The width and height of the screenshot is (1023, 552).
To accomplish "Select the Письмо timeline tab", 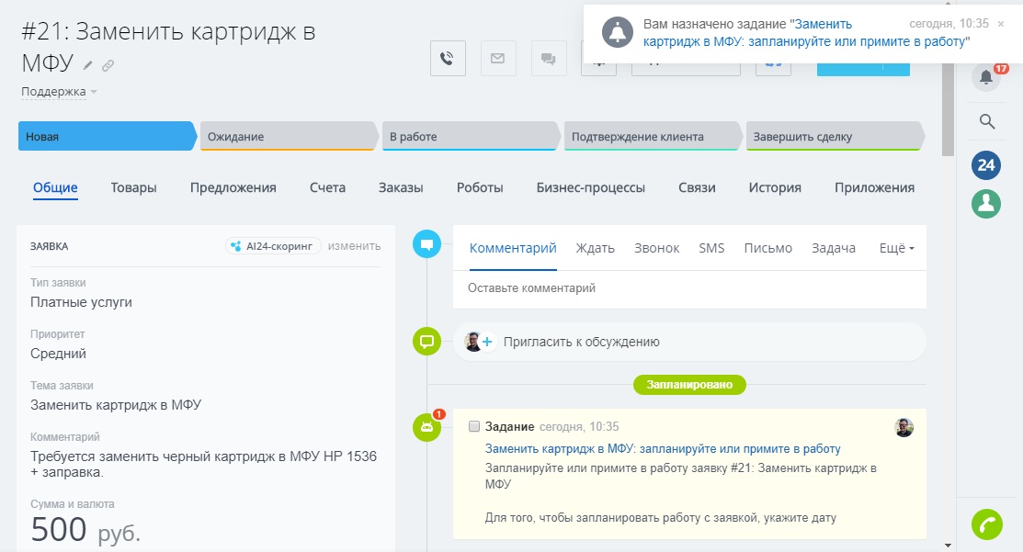I will click(767, 248).
